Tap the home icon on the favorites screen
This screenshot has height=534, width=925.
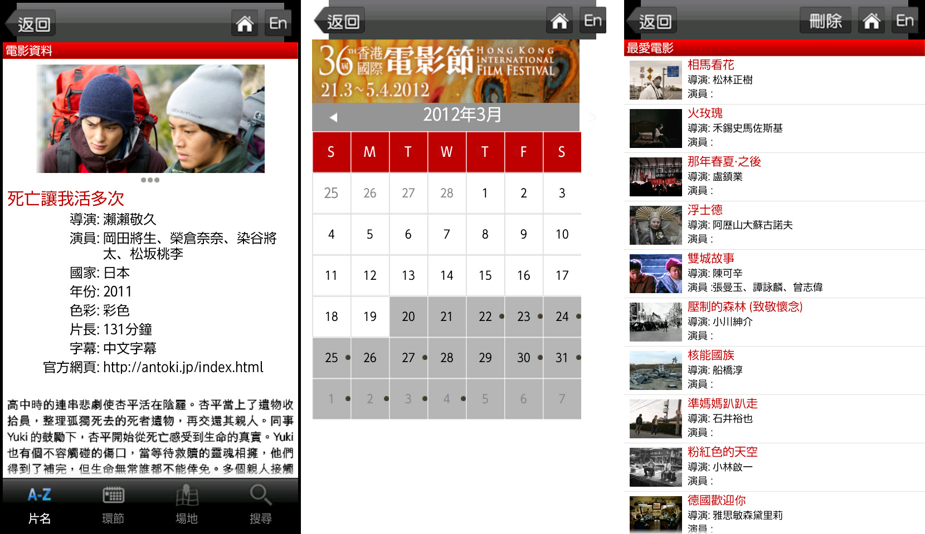[x=872, y=21]
